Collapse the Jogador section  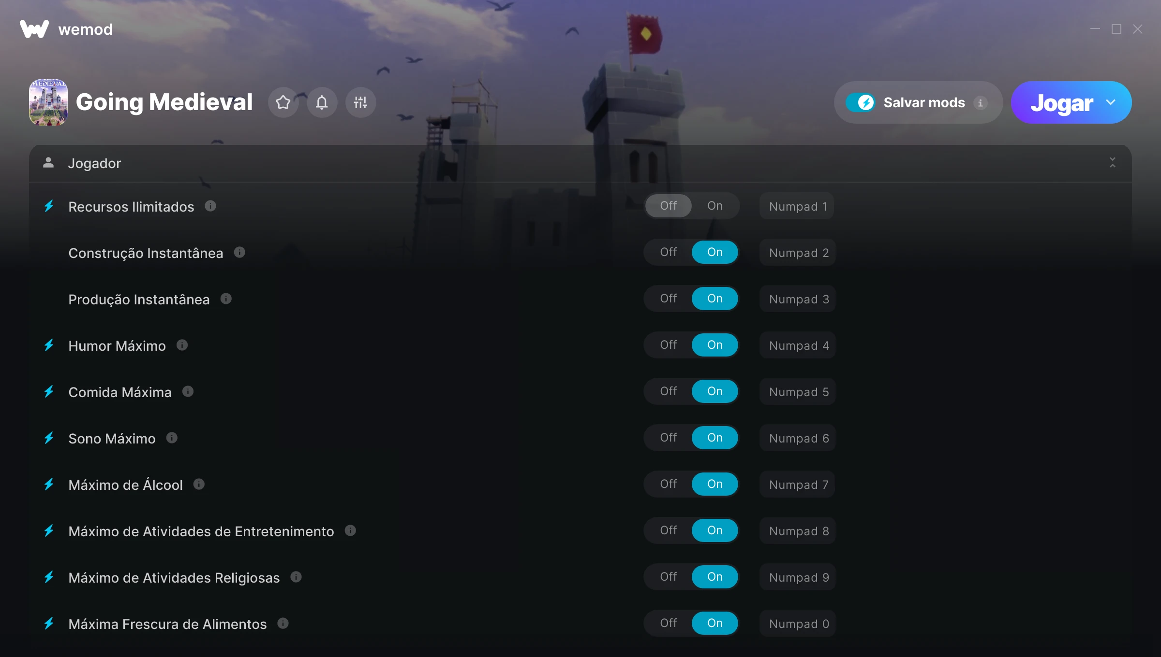1112,163
